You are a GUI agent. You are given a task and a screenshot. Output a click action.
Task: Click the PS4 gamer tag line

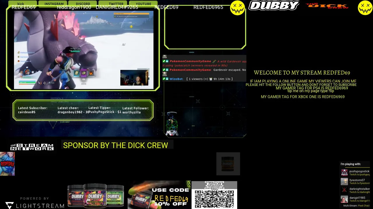[x=312, y=88]
